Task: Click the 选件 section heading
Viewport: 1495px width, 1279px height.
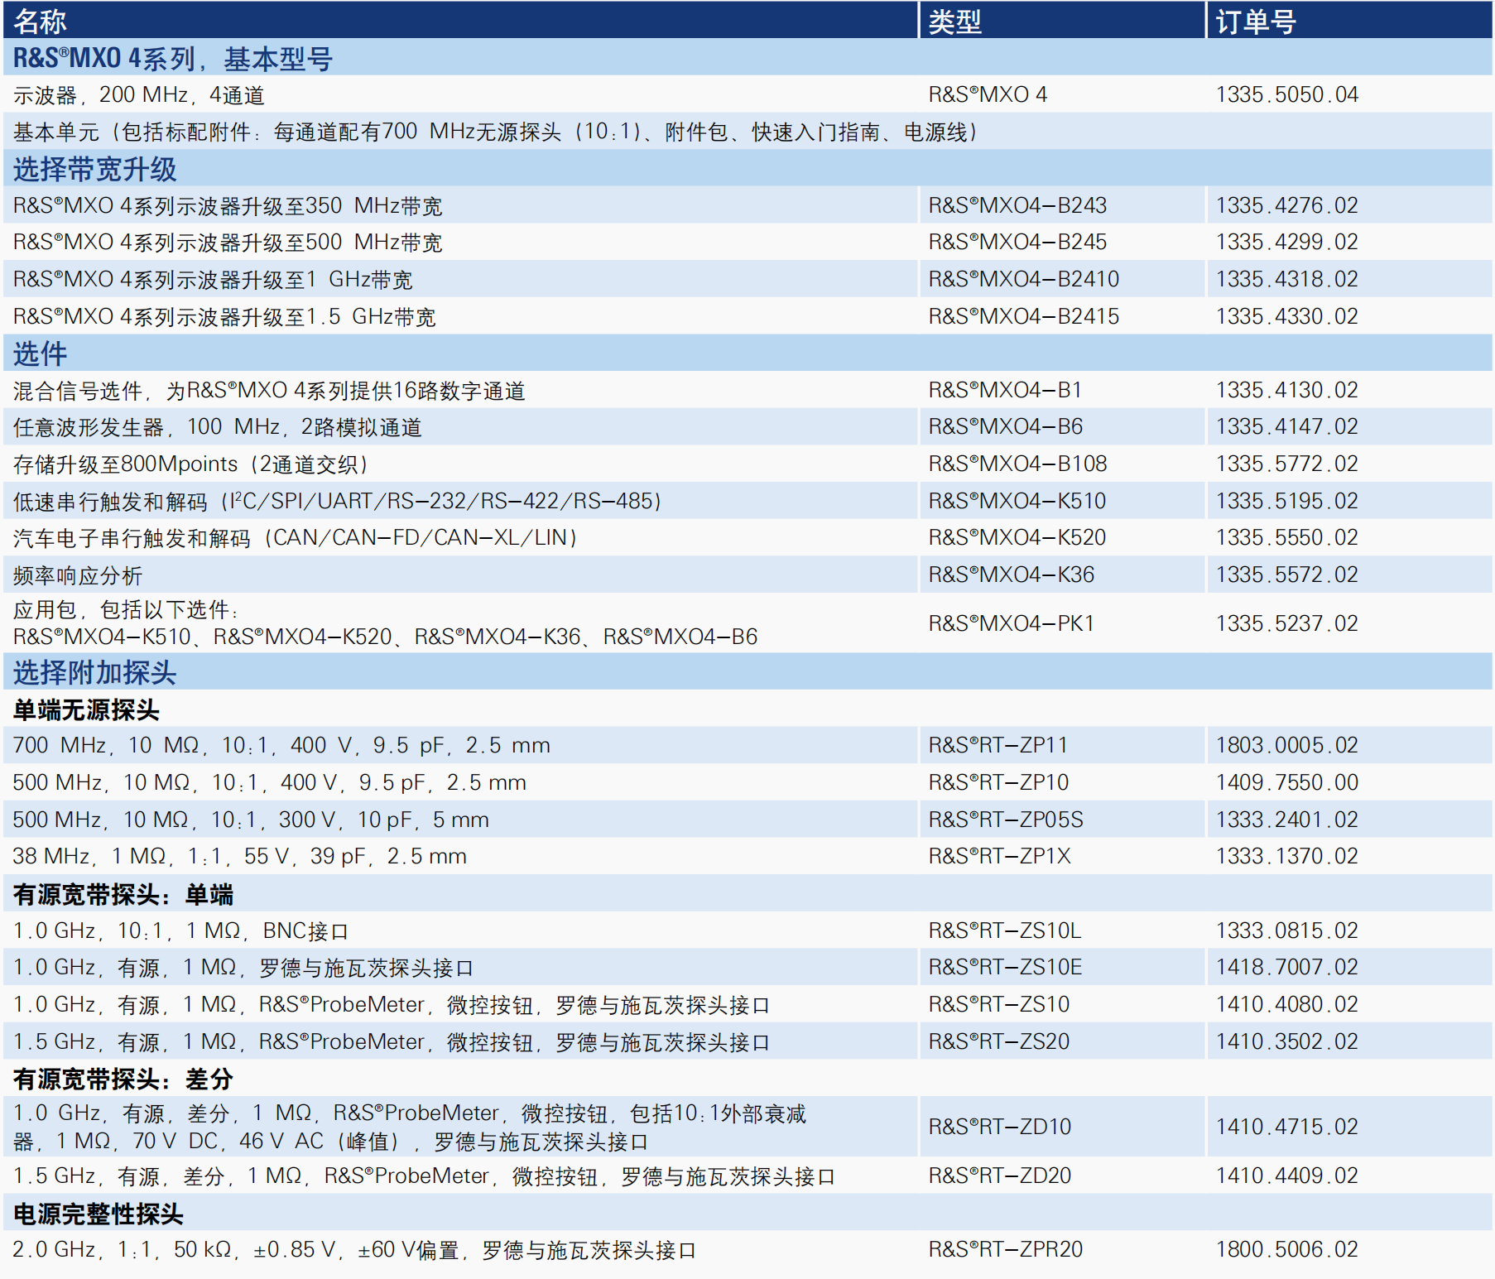Action: 40,353
